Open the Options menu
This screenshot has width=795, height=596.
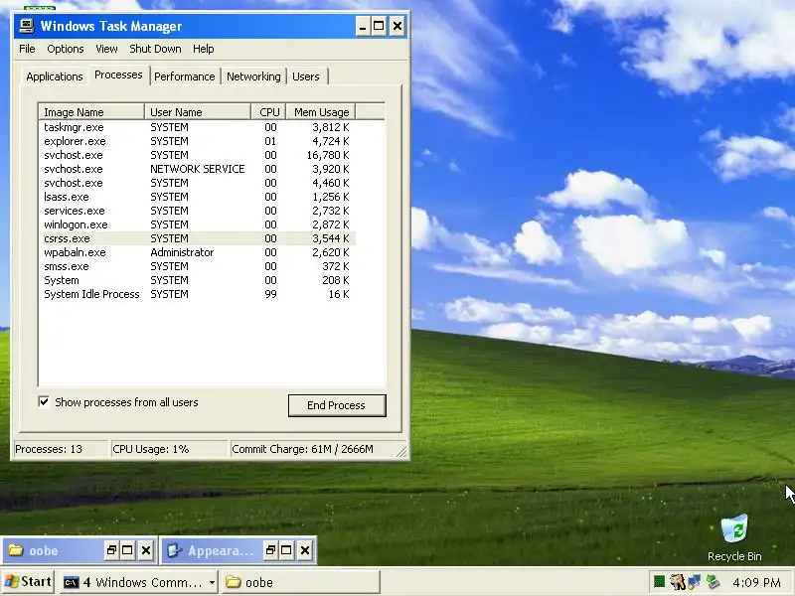tap(66, 49)
